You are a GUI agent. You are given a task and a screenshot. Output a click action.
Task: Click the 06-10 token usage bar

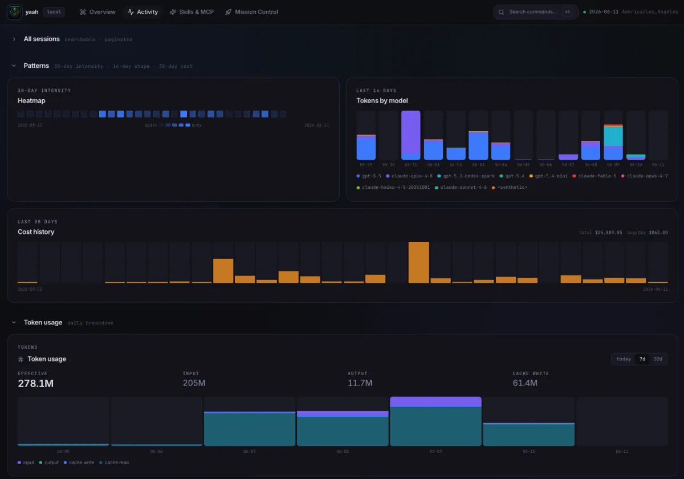coord(528,434)
